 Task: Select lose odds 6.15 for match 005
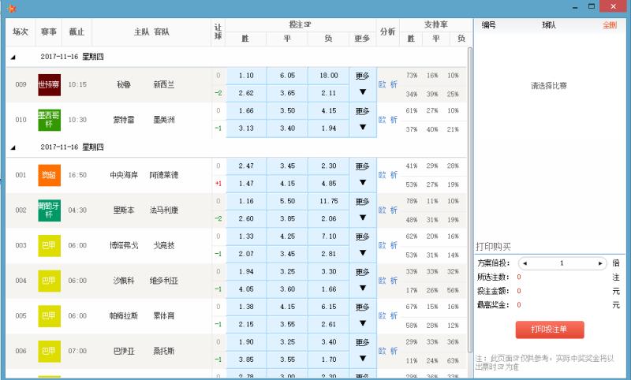[x=329, y=307]
